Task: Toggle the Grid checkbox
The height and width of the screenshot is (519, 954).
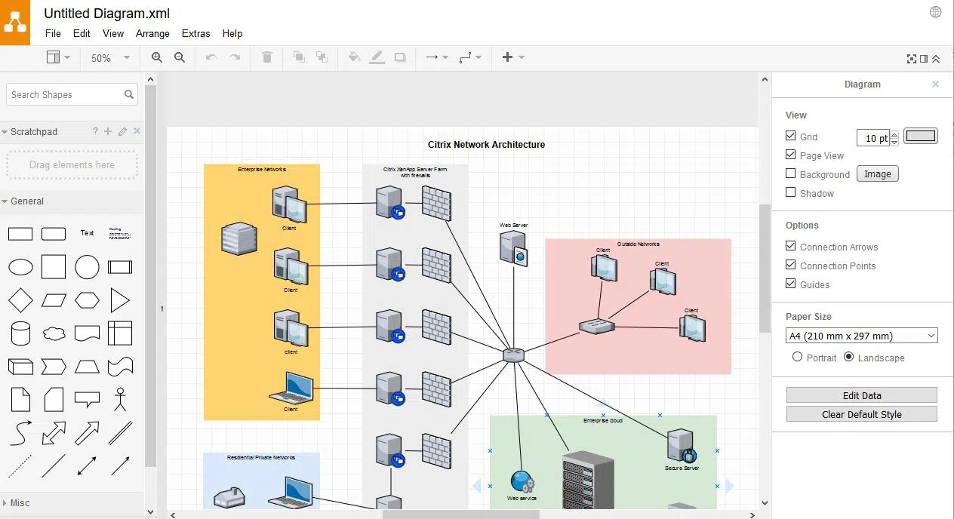Action: pos(791,136)
